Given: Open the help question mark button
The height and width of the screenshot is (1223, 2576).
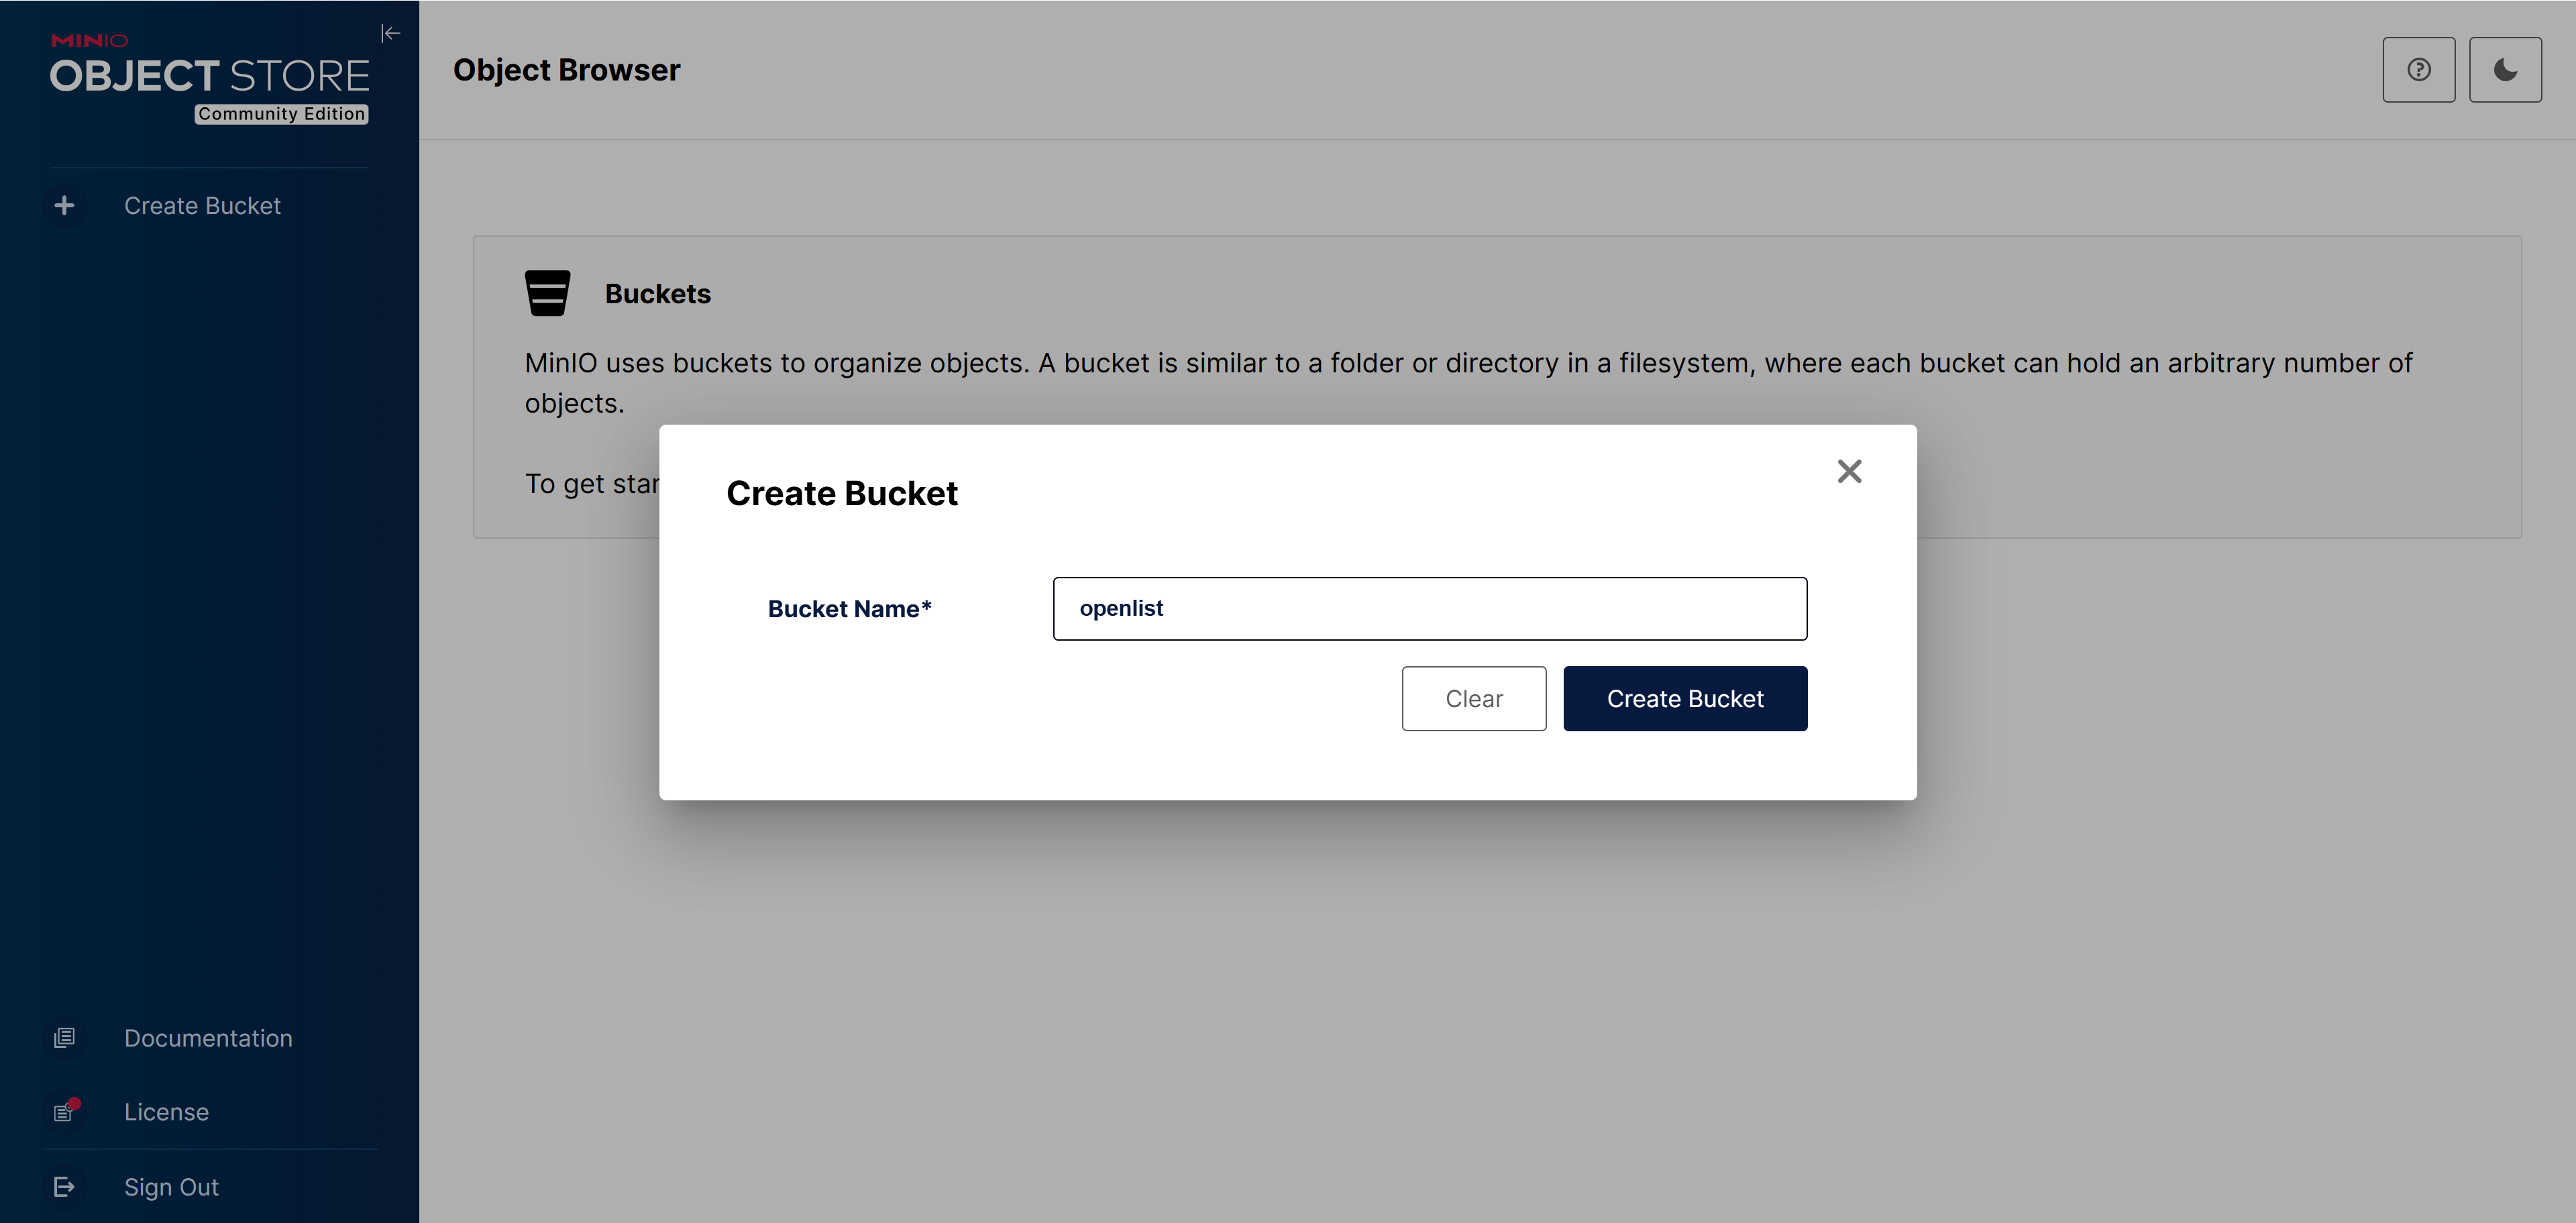Looking at the screenshot, I should (x=2418, y=70).
